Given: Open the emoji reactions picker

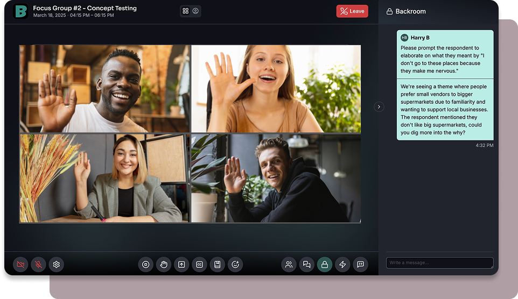Looking at the screenshot, I should [x=235, y=264].
